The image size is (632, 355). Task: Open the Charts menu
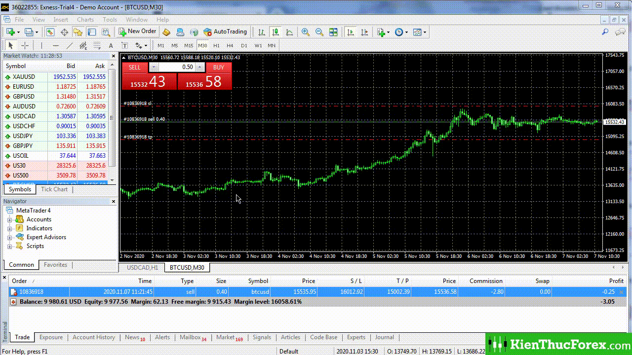[x=85, y=20]
